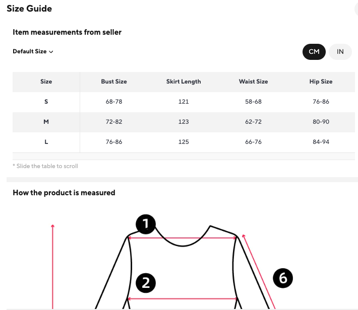358x310 pixels.
Task: Click the chevron next to Default Size
Action: coord(51,52)
